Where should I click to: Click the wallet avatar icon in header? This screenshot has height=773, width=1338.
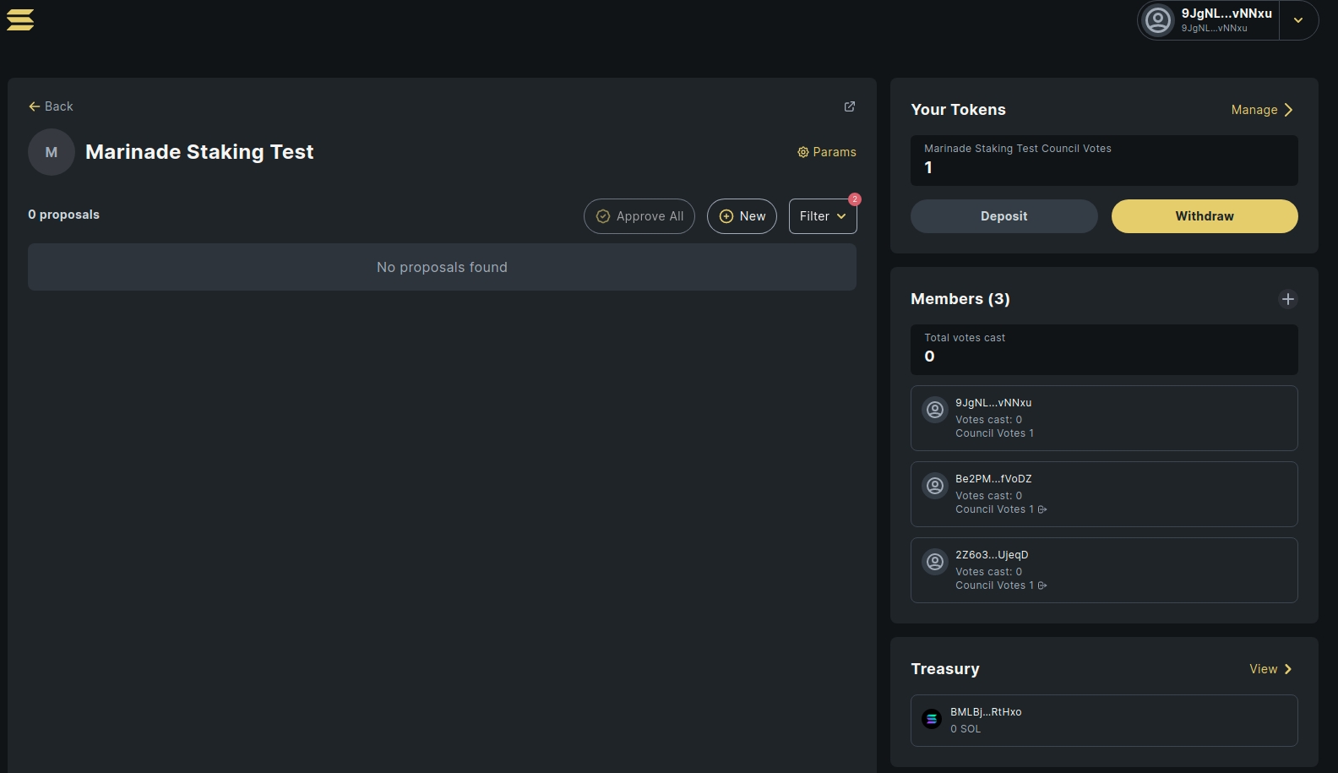[1158, 20]
